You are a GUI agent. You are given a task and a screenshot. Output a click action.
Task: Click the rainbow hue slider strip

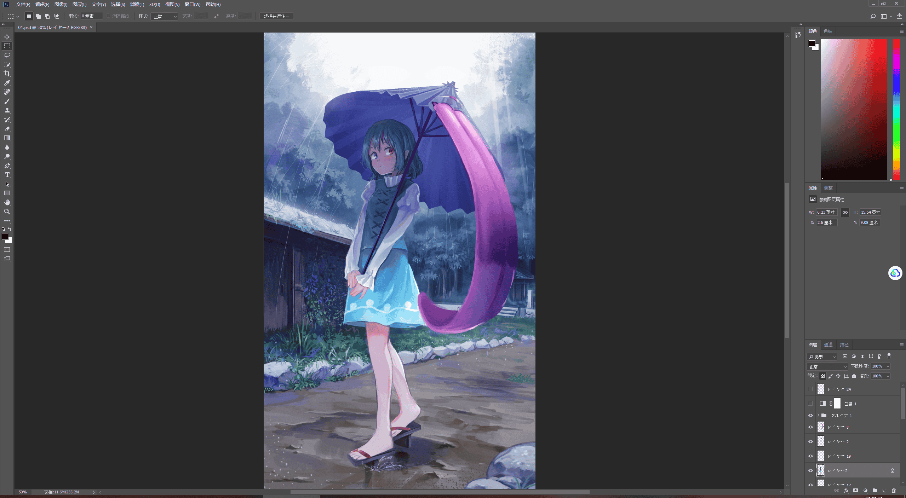pos(896,109)
